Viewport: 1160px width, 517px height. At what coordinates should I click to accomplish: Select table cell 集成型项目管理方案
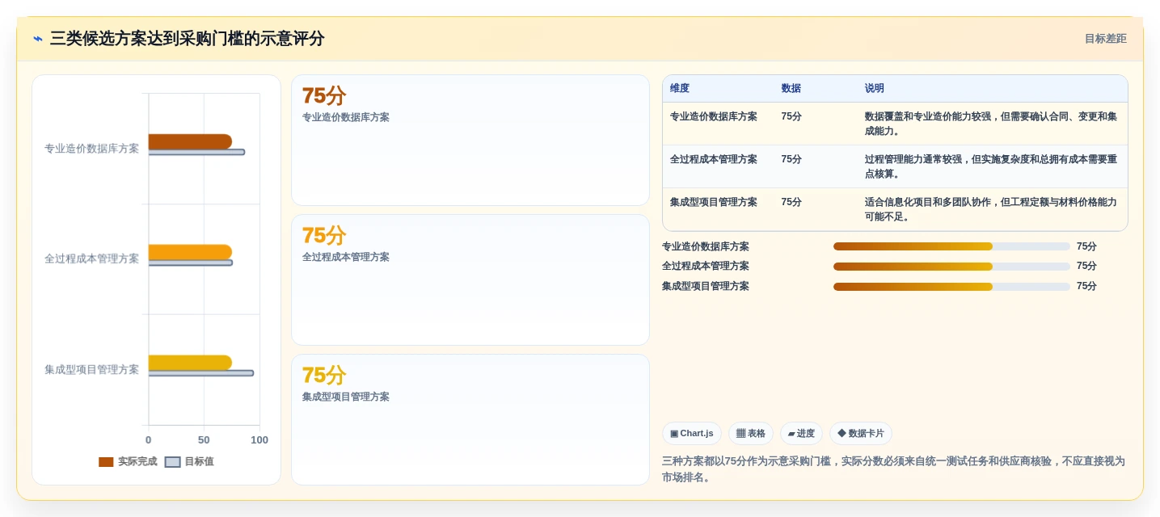pos(714,202)
